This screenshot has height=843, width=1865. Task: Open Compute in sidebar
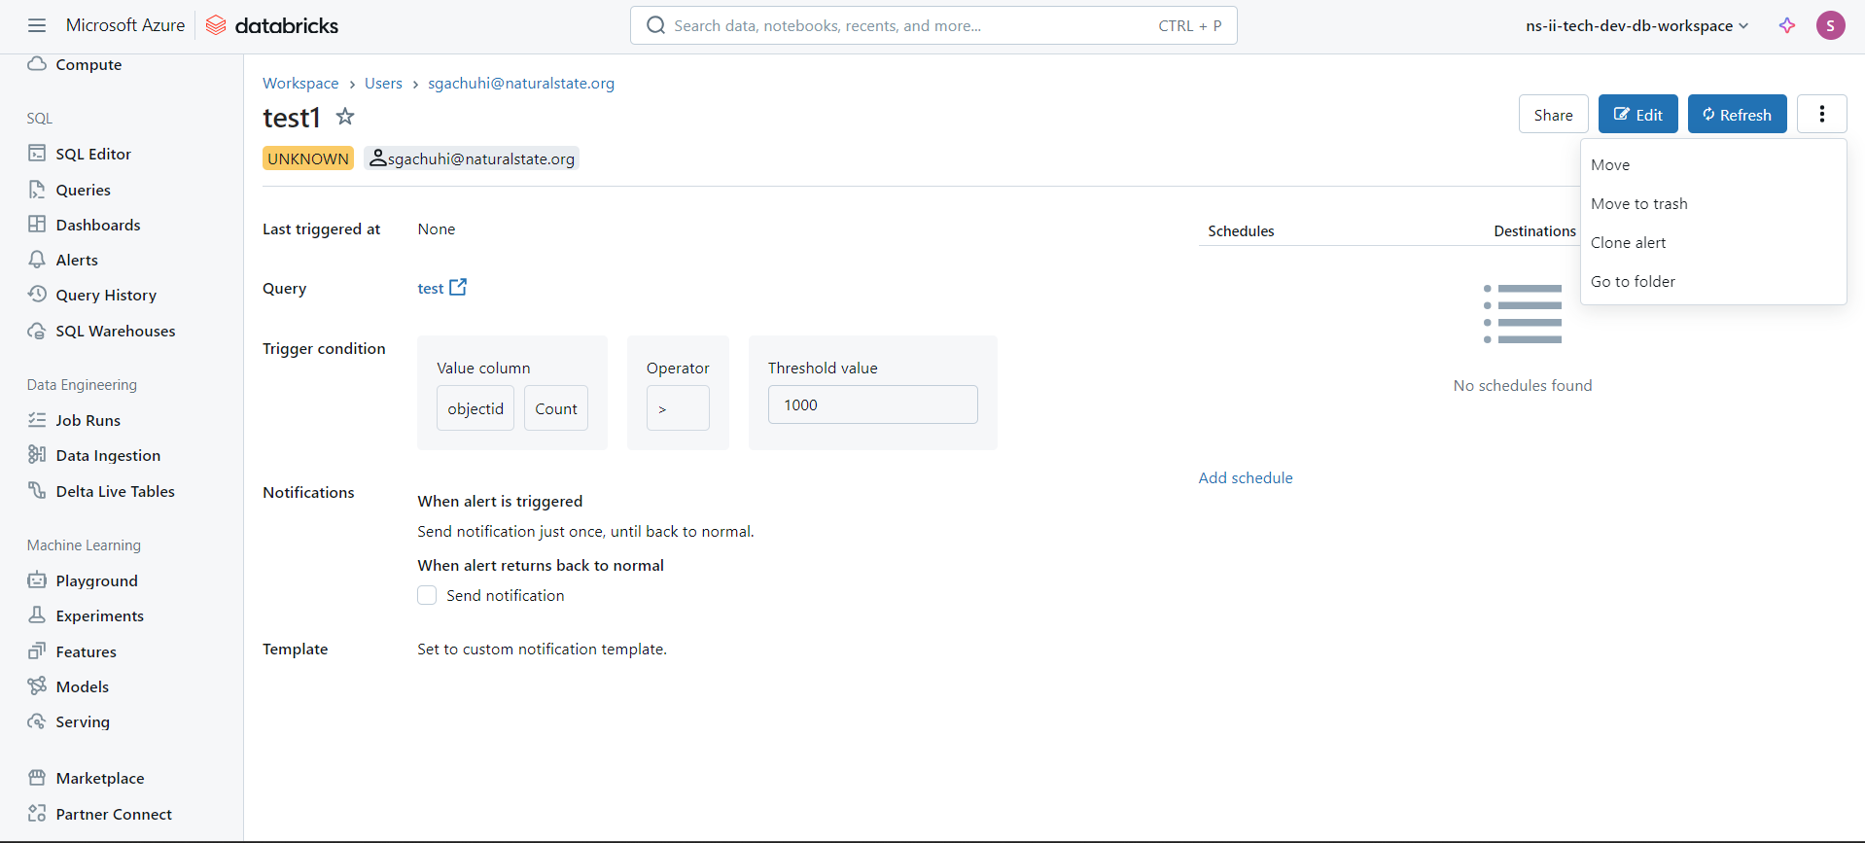pyautogui.click(x=88, y=64)
